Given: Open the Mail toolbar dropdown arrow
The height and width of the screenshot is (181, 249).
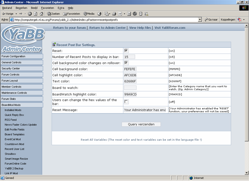Looking at the screenshot, I should tap(110, 14).
